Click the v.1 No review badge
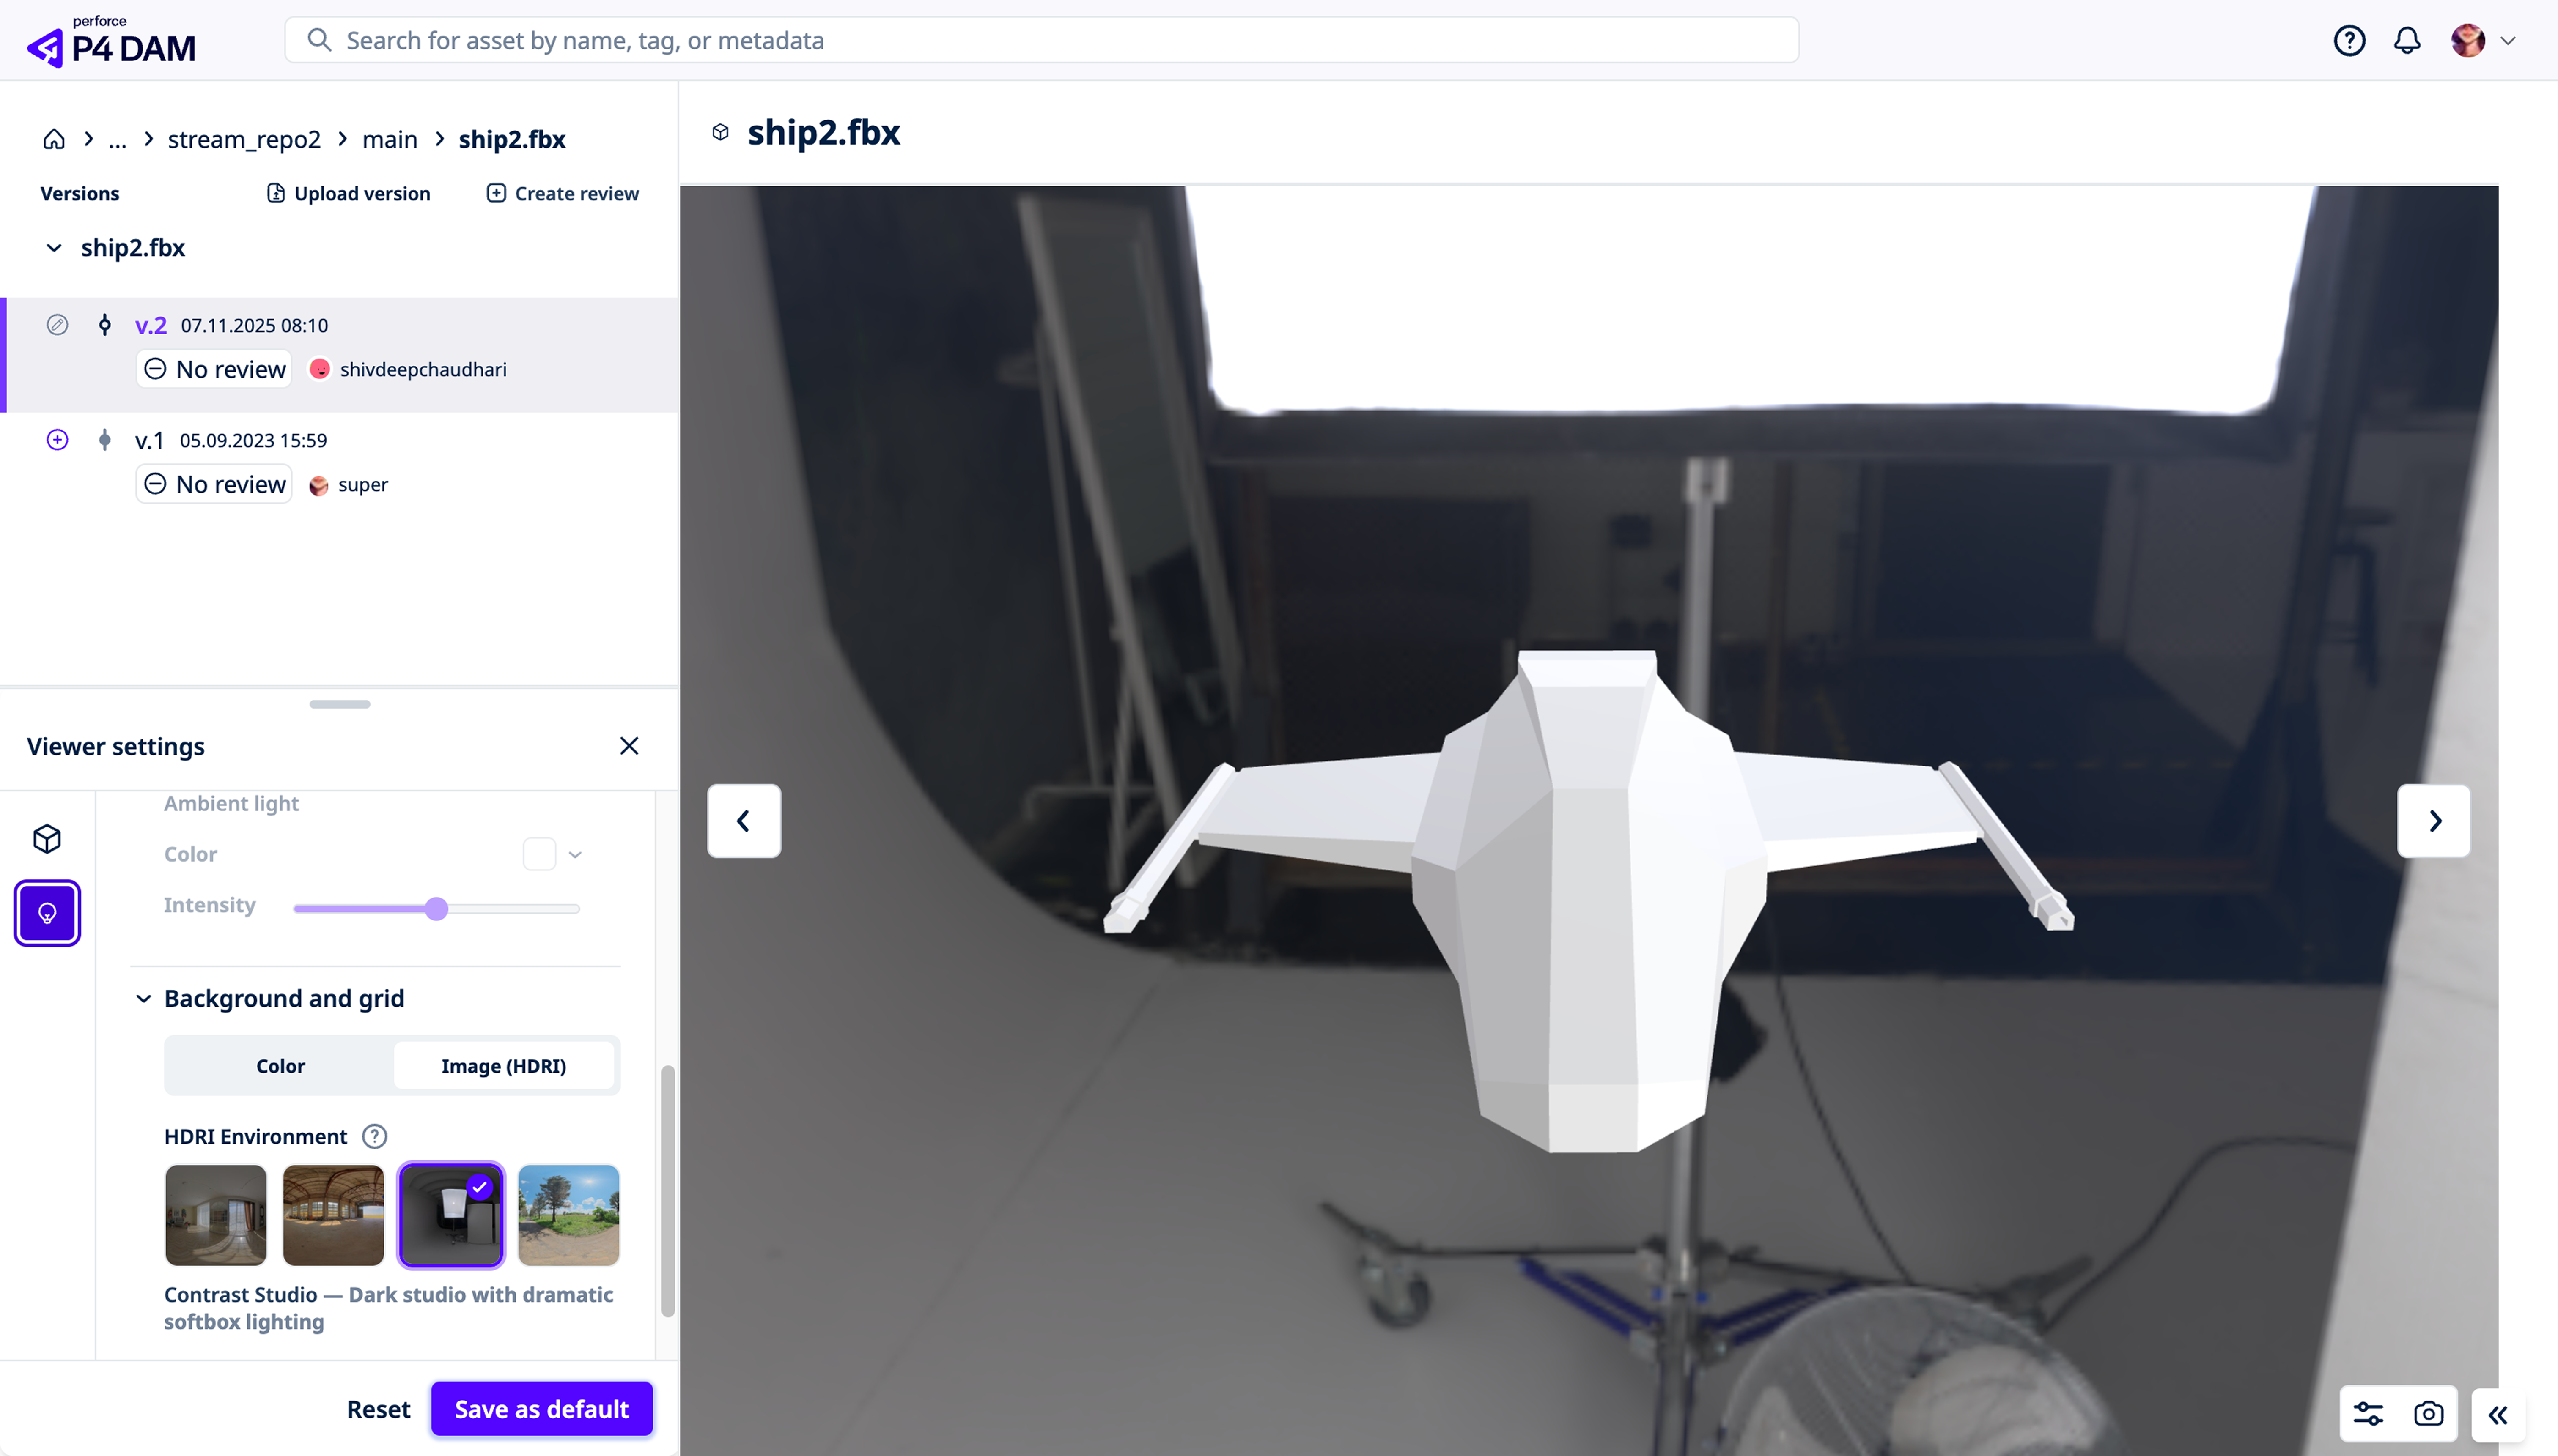 pyautogui.click(x=214, y=484)
